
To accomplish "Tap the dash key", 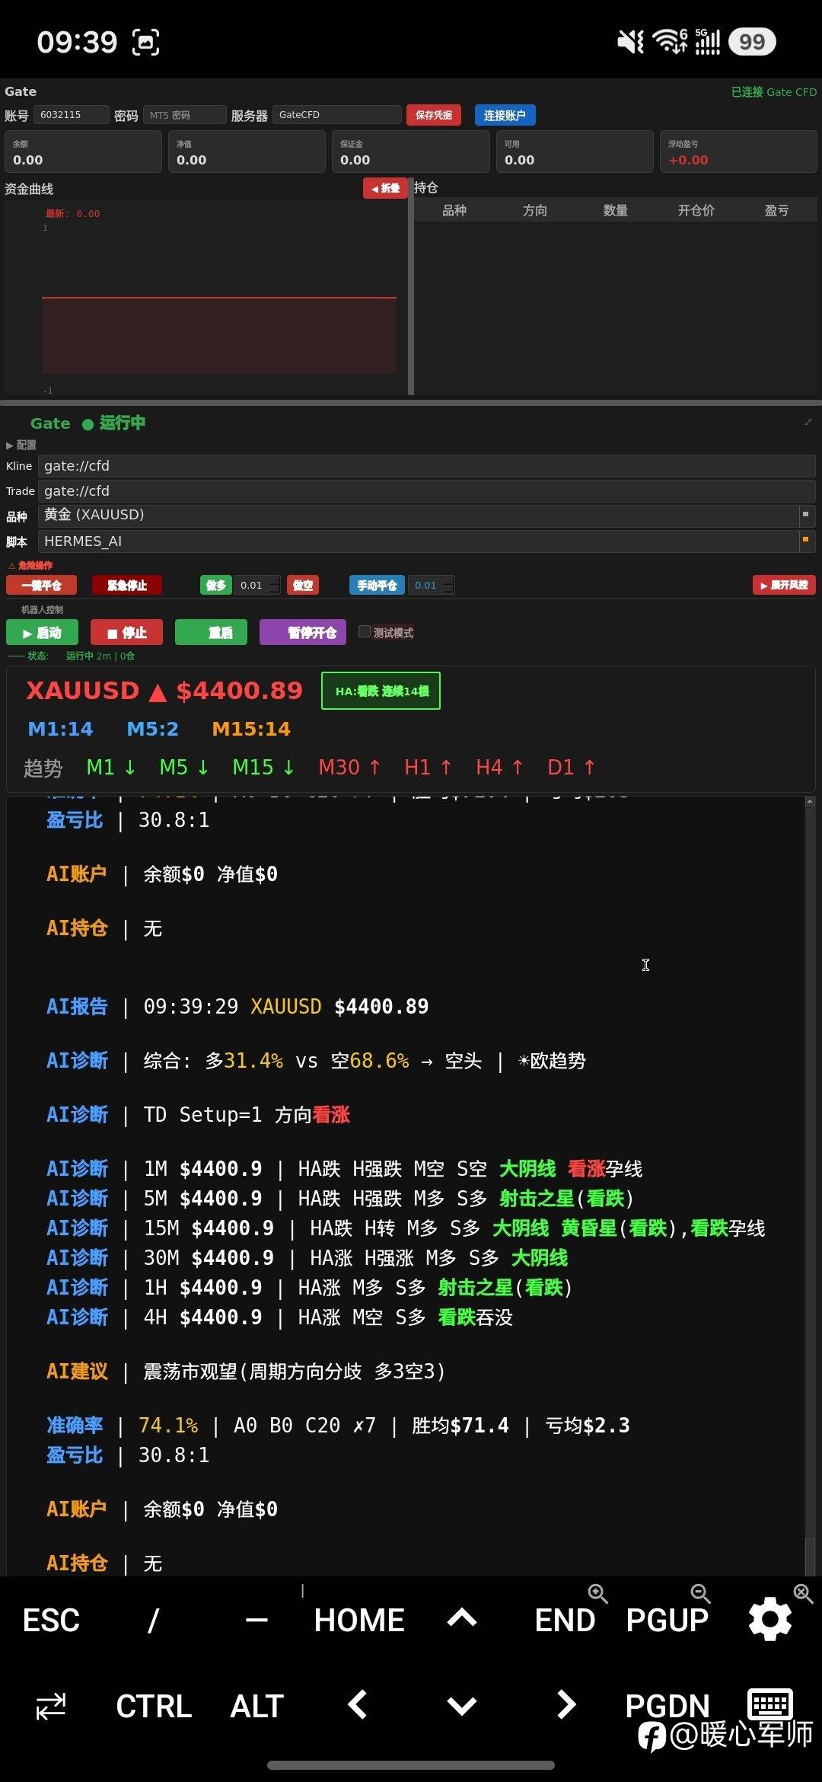I will [256, 1620].
